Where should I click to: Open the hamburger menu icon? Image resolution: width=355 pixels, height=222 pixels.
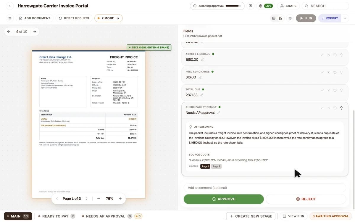click(10, 18)
